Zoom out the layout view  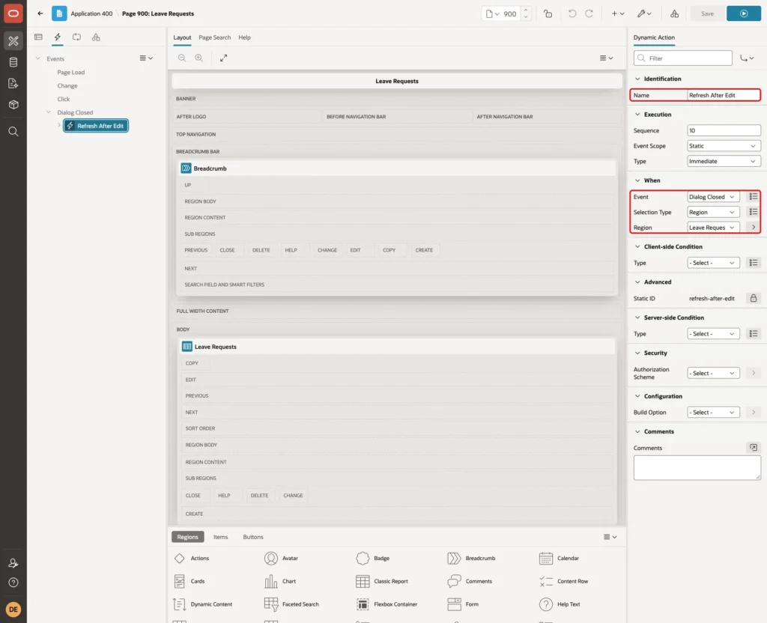(182, 58)
